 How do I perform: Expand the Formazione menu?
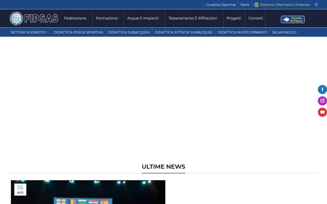(x=108, y=18)
